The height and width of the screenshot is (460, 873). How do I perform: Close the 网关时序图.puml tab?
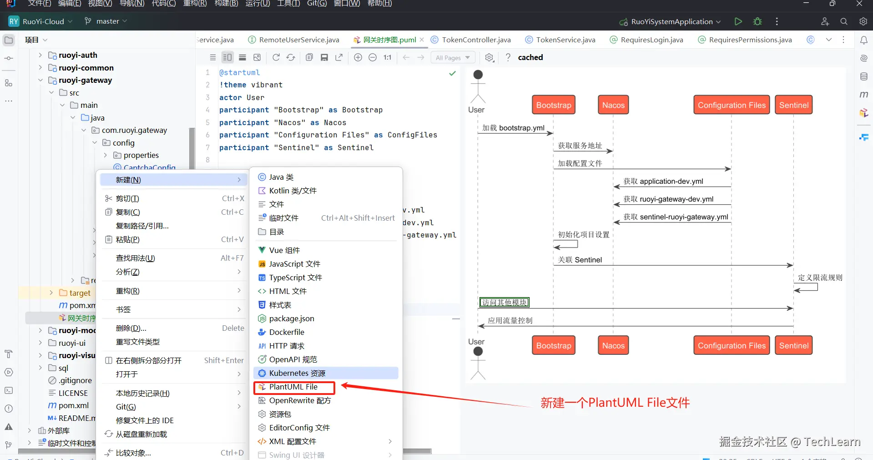coord(422,40)
